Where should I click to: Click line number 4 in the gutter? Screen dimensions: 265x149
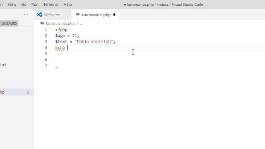(46, 48)
